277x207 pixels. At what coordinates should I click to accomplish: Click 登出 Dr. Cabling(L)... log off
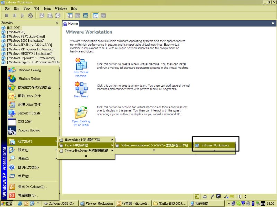[33, 187]
